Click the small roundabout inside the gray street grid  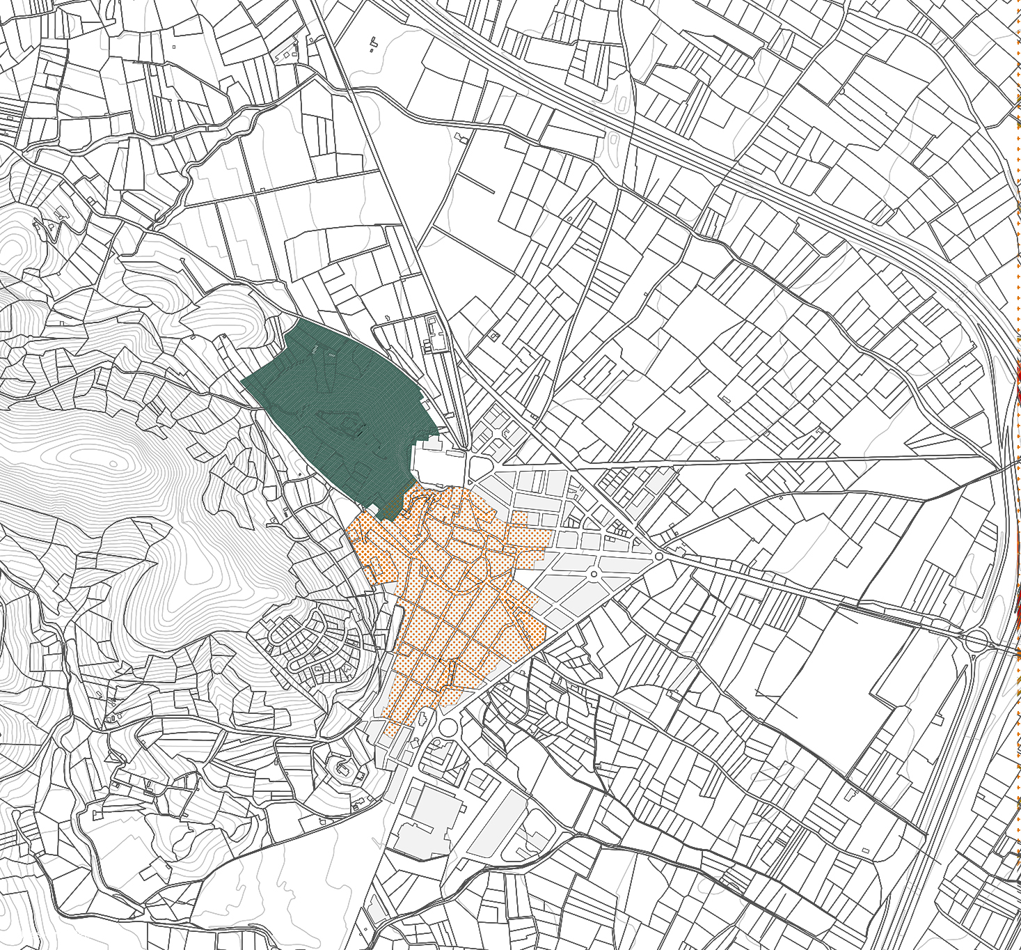[594, 573]
